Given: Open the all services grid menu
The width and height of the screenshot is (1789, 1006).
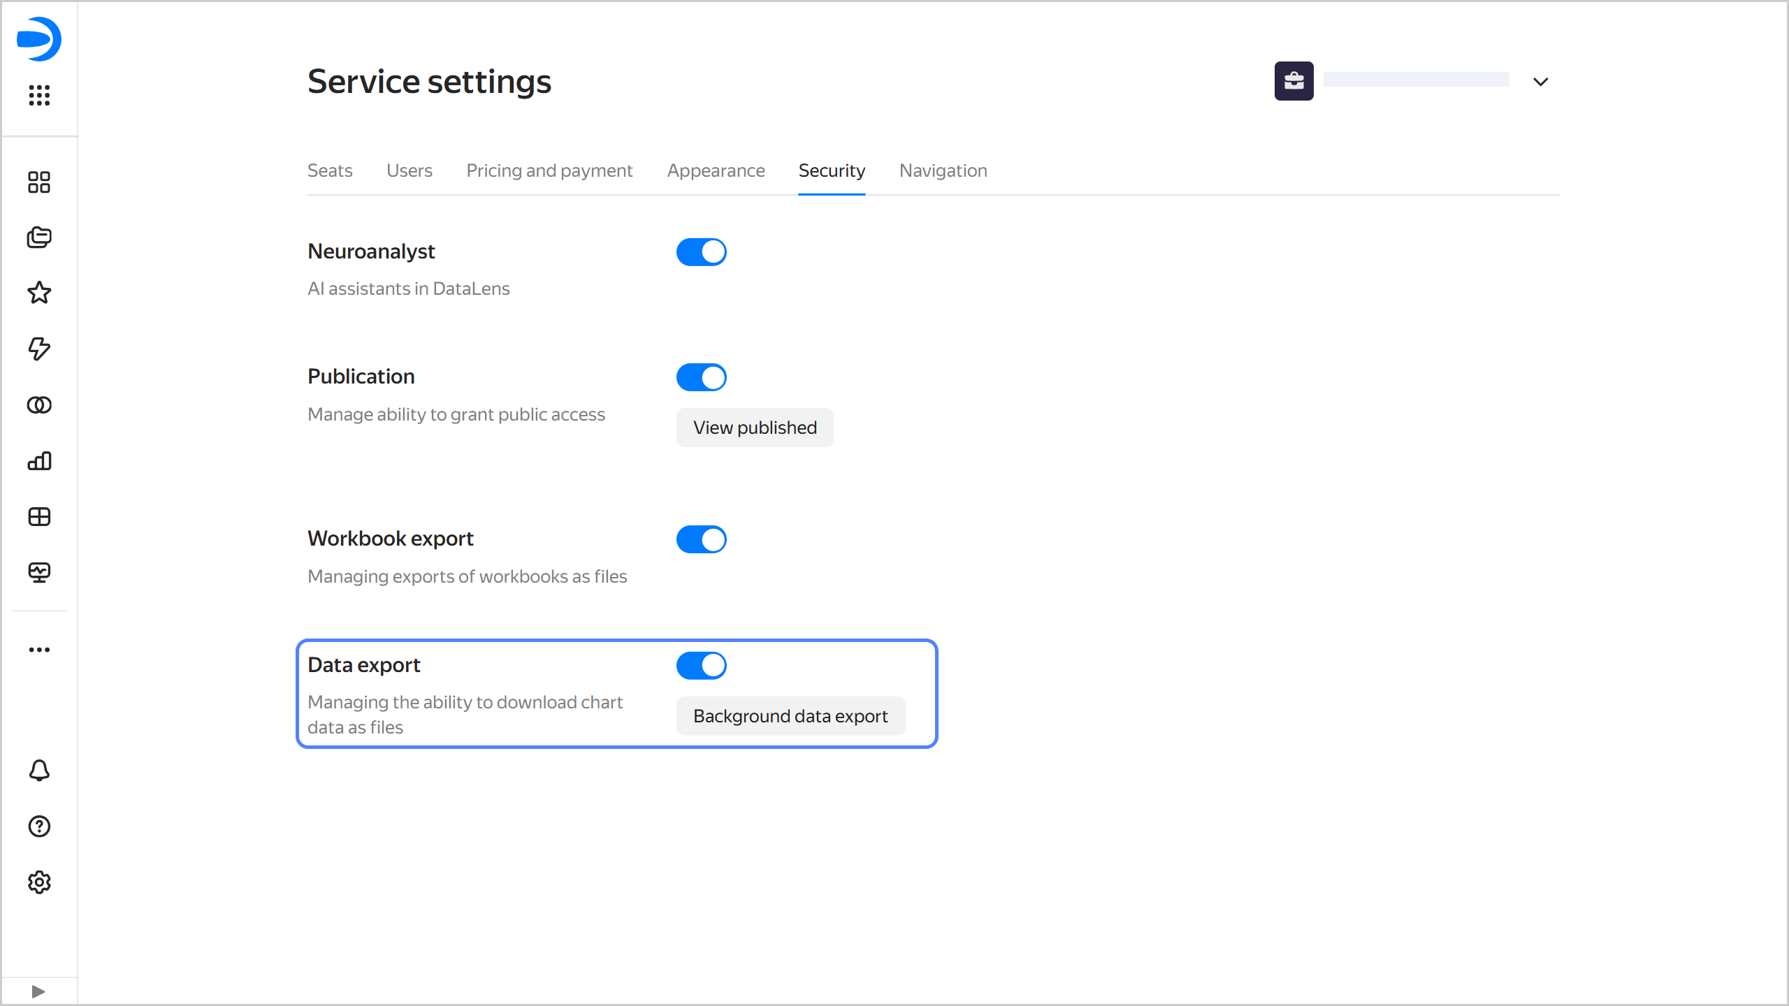Looking at the screenshot, I should coord(39,95).
